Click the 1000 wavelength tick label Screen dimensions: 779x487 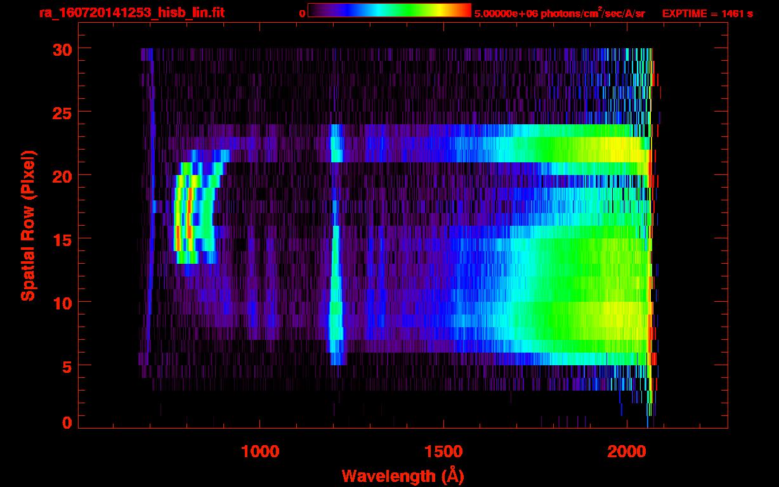(260, 451)
